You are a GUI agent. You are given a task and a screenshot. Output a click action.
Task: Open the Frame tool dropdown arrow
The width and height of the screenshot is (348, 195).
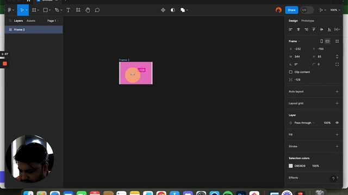(x=38, y=10)
